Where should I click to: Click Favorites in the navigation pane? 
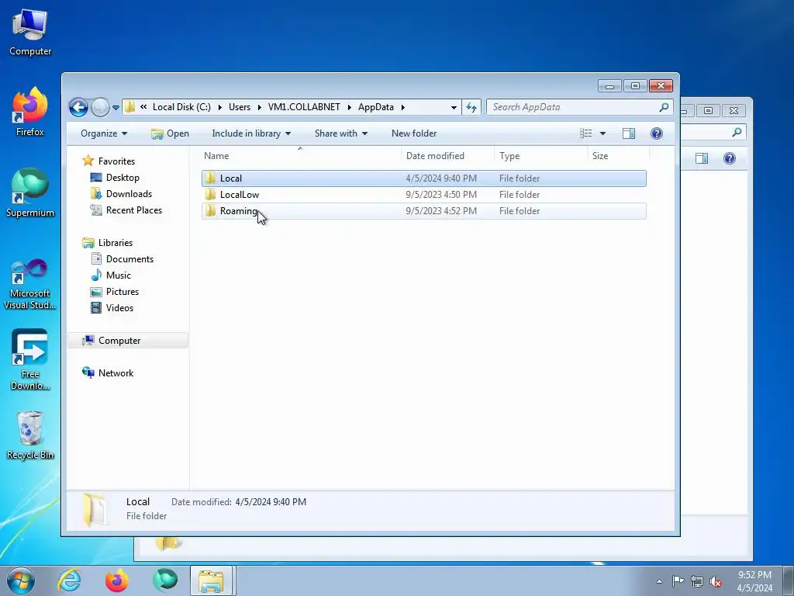(x=116, y=161)
